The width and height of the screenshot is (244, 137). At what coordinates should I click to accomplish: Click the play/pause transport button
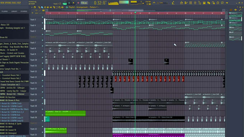[x=69, y=3]
